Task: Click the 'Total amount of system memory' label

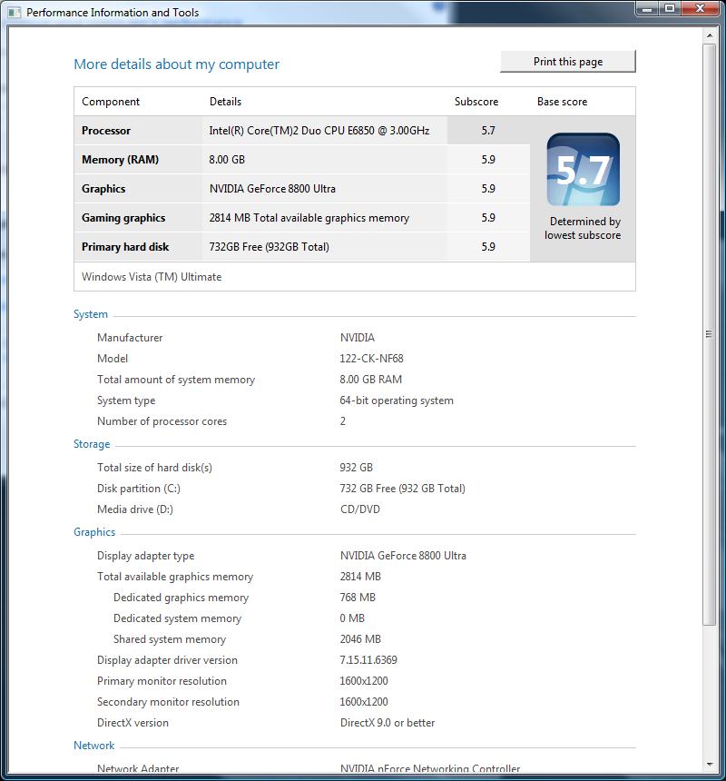Action: pyautogui.click(x=176, y=380)
